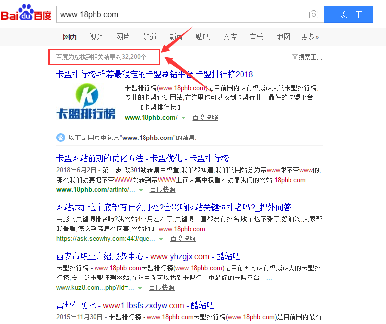Click the Baidu paw icon before '以下是网页中包含'
This screenshot has width=386, height=324.
point(61,138)
